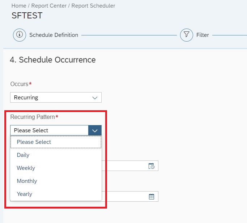
Task: Expand the Occurs dropdown chevron
Action: click(95, 98)
